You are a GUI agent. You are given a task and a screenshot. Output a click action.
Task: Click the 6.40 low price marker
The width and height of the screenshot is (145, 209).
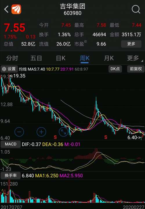tap(134, 137)
